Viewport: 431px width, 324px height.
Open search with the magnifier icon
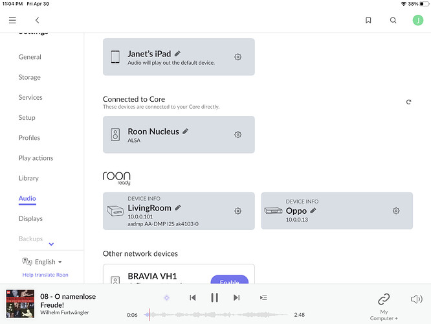393,20
